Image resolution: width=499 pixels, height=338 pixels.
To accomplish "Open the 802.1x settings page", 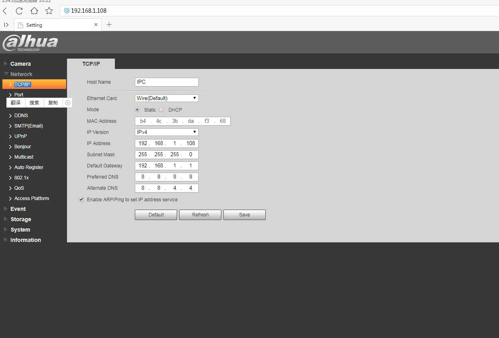I will tap(22, 178).
